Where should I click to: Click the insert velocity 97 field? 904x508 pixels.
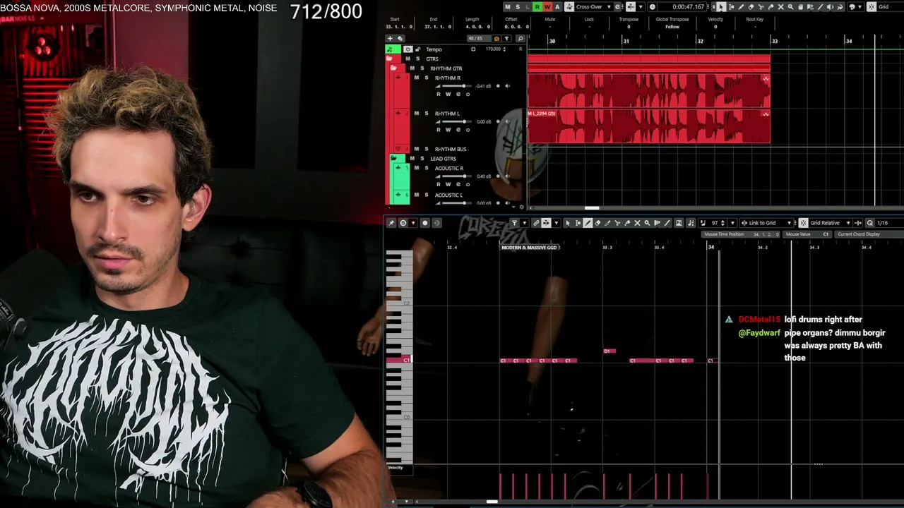pyautogui.click(x=715, y=223)
